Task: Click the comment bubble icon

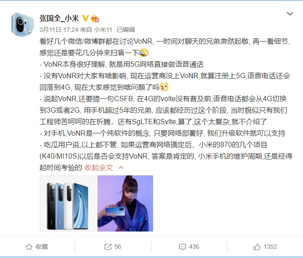Action: (x=183, y=247)
